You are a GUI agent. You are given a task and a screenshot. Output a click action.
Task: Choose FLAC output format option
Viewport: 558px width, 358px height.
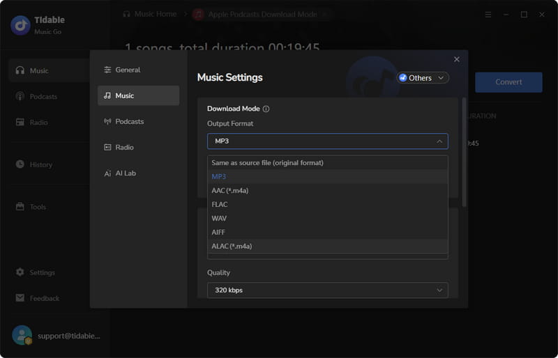327,204
